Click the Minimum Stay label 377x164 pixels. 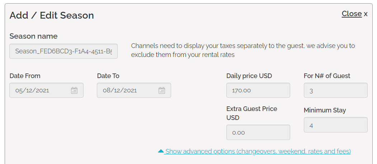coord(325,110)
